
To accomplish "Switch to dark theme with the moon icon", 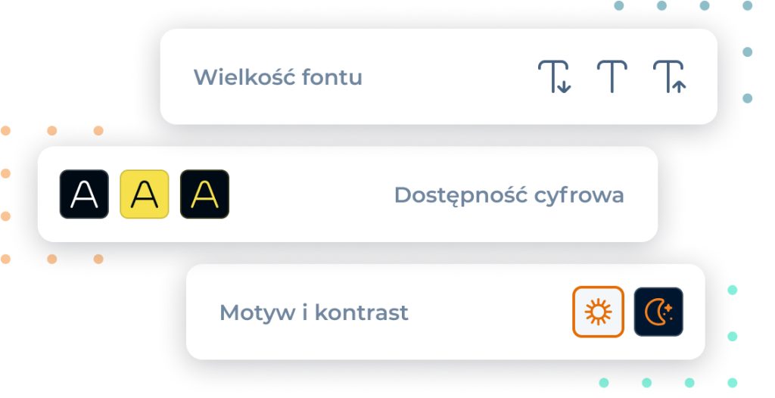I will [x=658, y=312].
